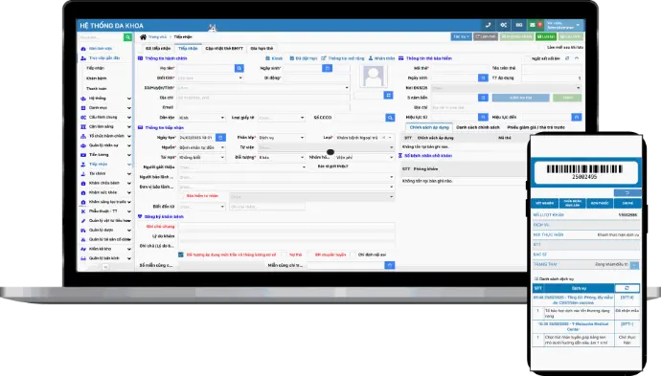Click the green sidebar search icon

pyautogui.click(x=127, y=37)
